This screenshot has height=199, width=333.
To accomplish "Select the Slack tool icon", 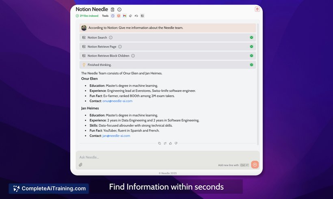I will click(x=130, y=16).
